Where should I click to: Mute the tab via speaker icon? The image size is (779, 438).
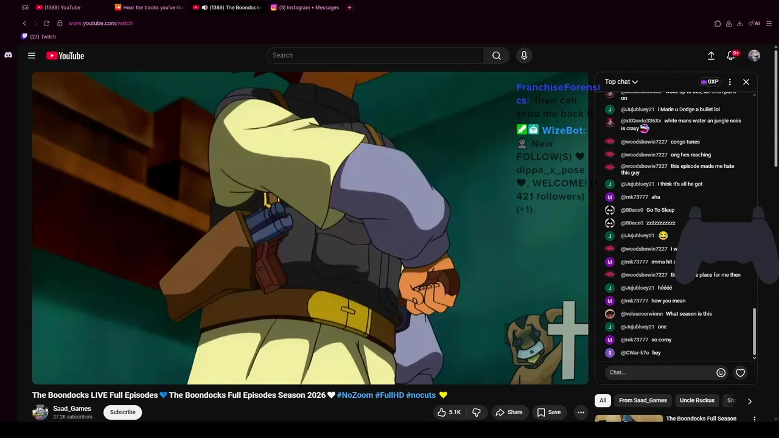tap(205, 7)
